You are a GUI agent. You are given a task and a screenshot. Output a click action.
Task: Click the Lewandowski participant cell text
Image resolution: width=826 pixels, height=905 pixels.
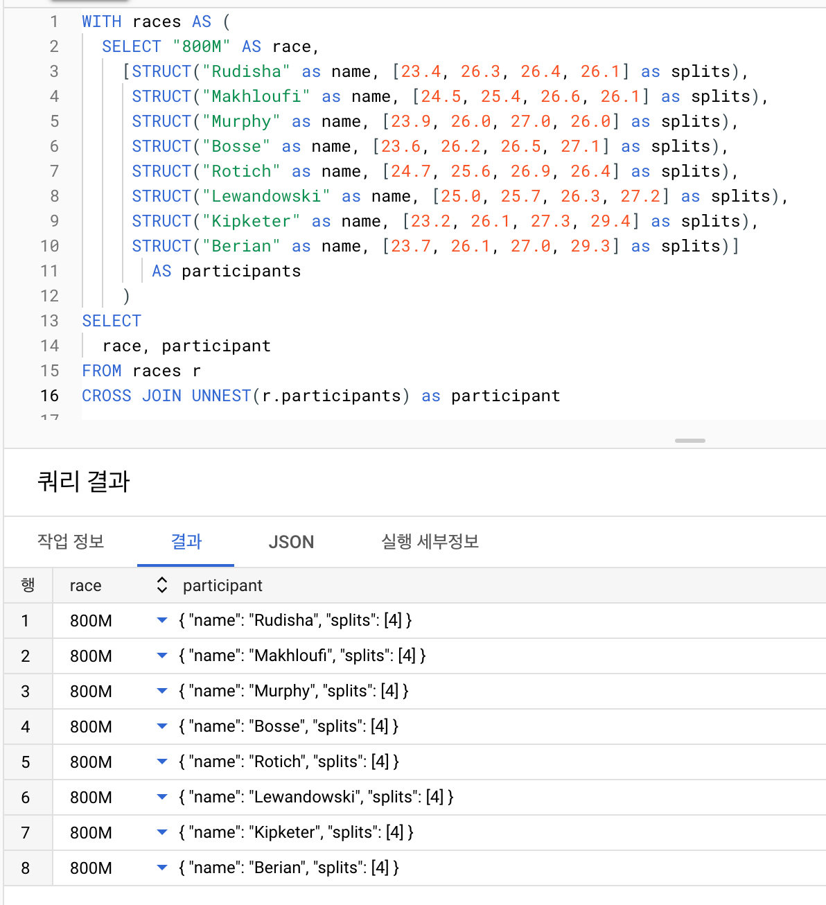pos(316,797)
